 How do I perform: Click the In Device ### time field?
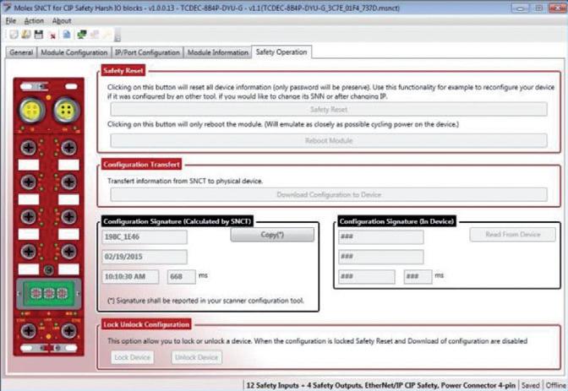pyautogui.click(x=367, y=277)
